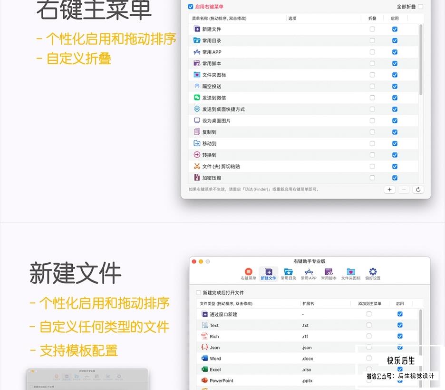Open the 常用APP toolbar tab
This screenshot has width=445, height=390.
pyautogui.click(x=309, y=274)
